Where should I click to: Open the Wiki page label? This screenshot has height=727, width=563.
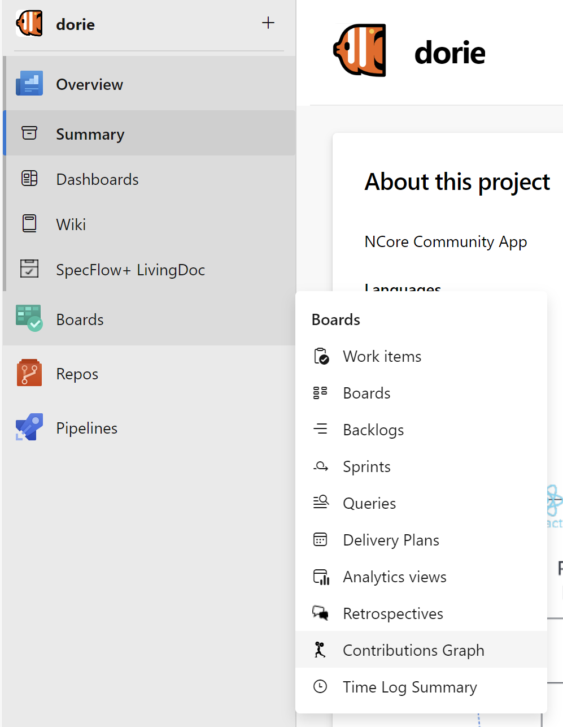tap(71, 224)
